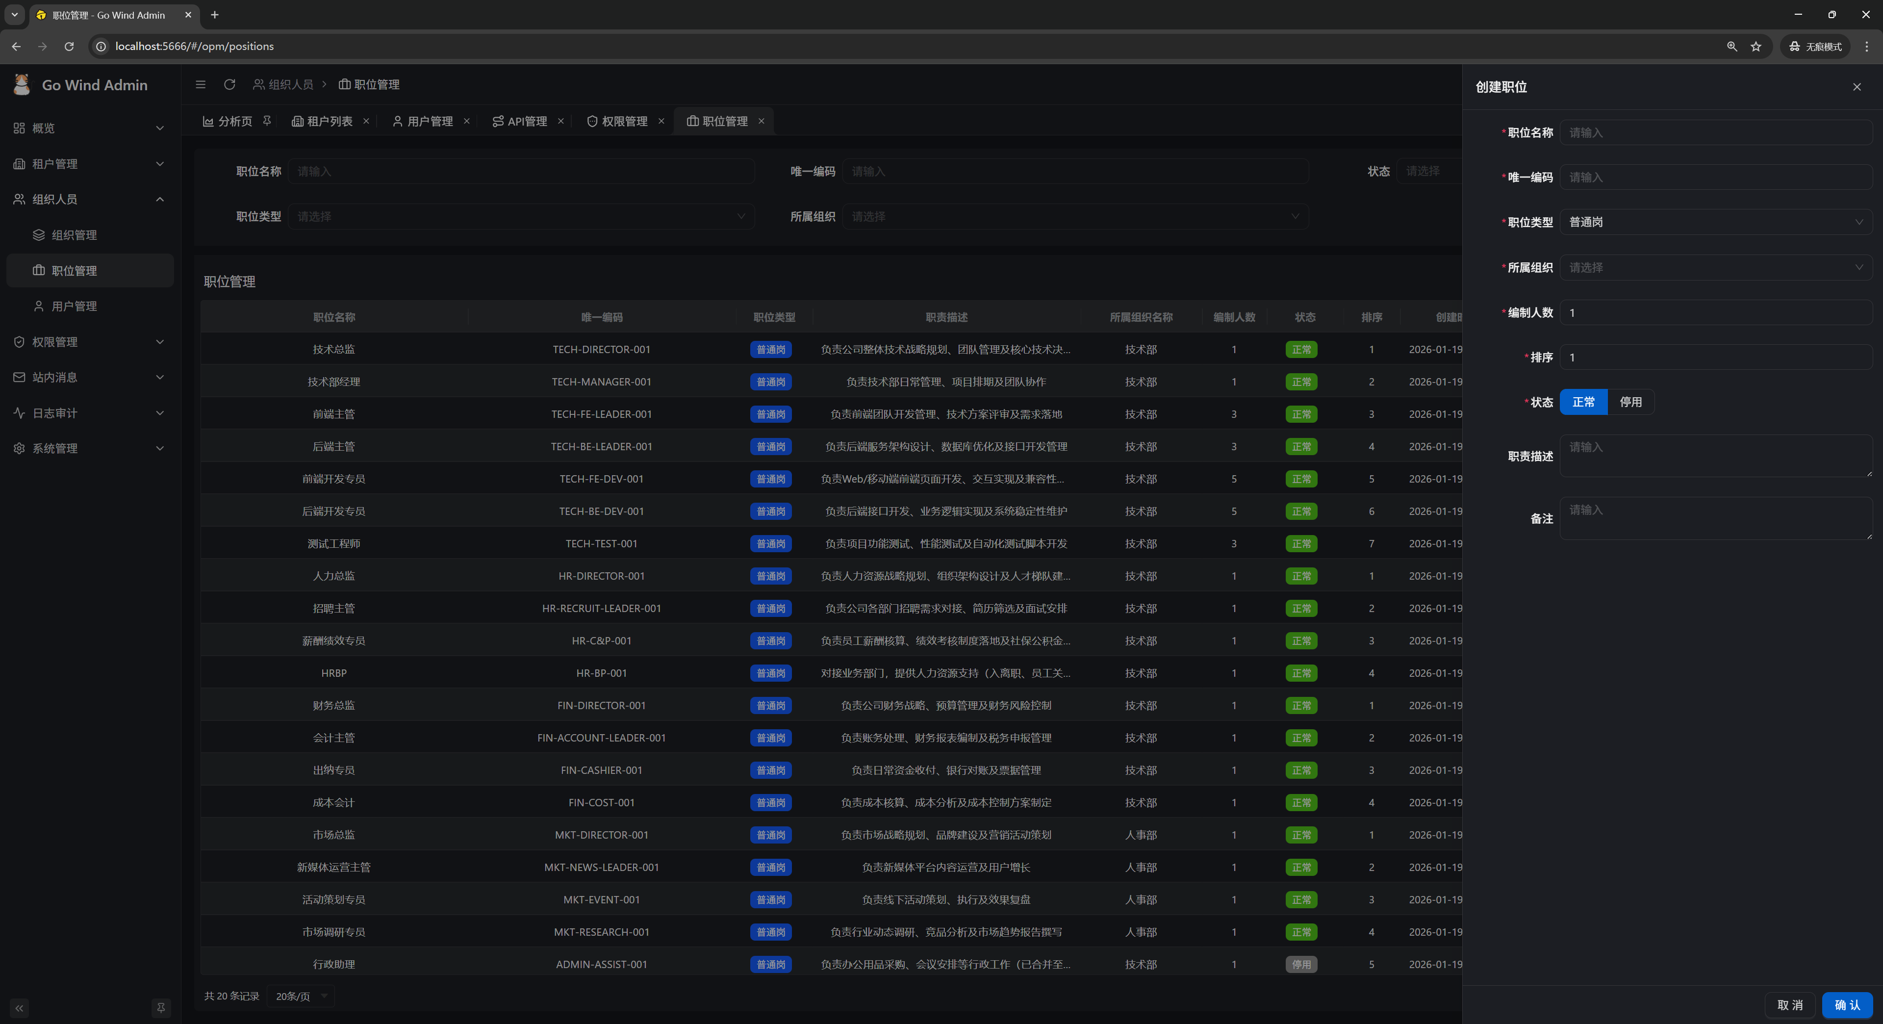Open the 所属组织 dropdown in drawer

point(1716,267)
